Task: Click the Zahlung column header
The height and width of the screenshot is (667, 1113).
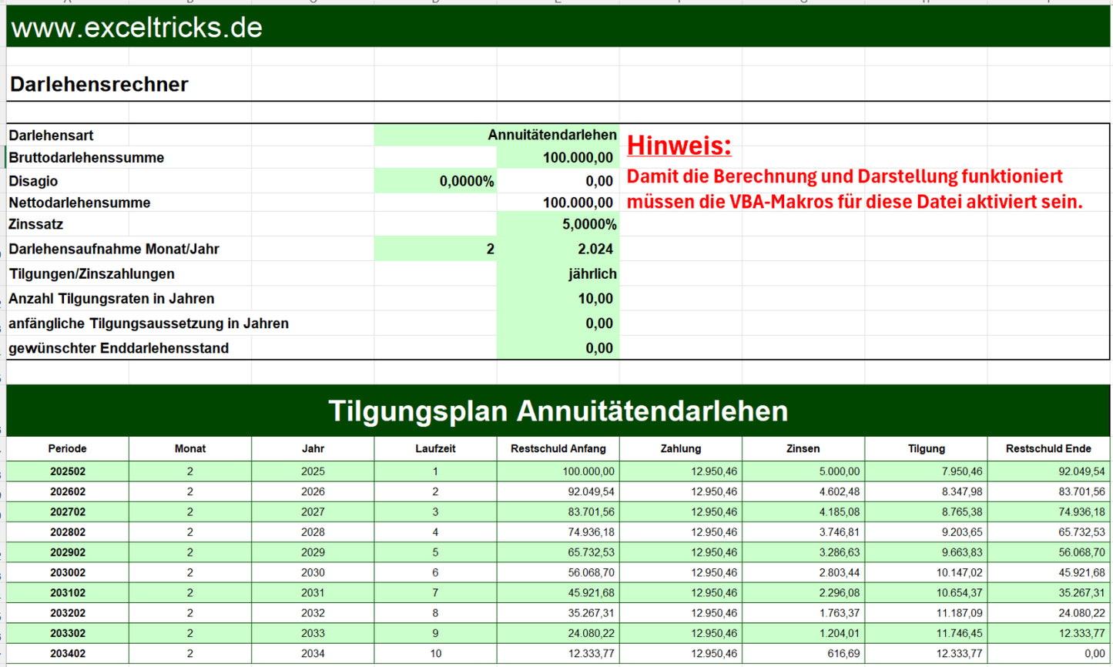Action: click(x=681, y=448)
